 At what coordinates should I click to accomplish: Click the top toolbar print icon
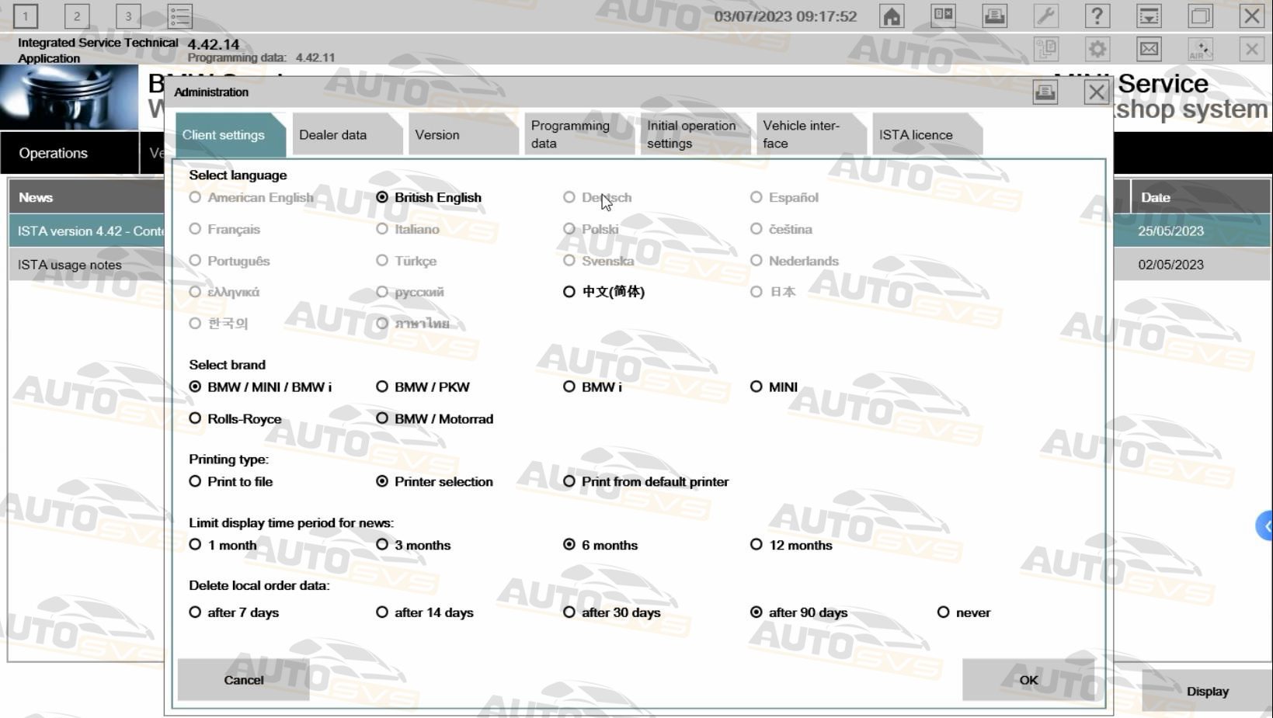coord(994,16)
